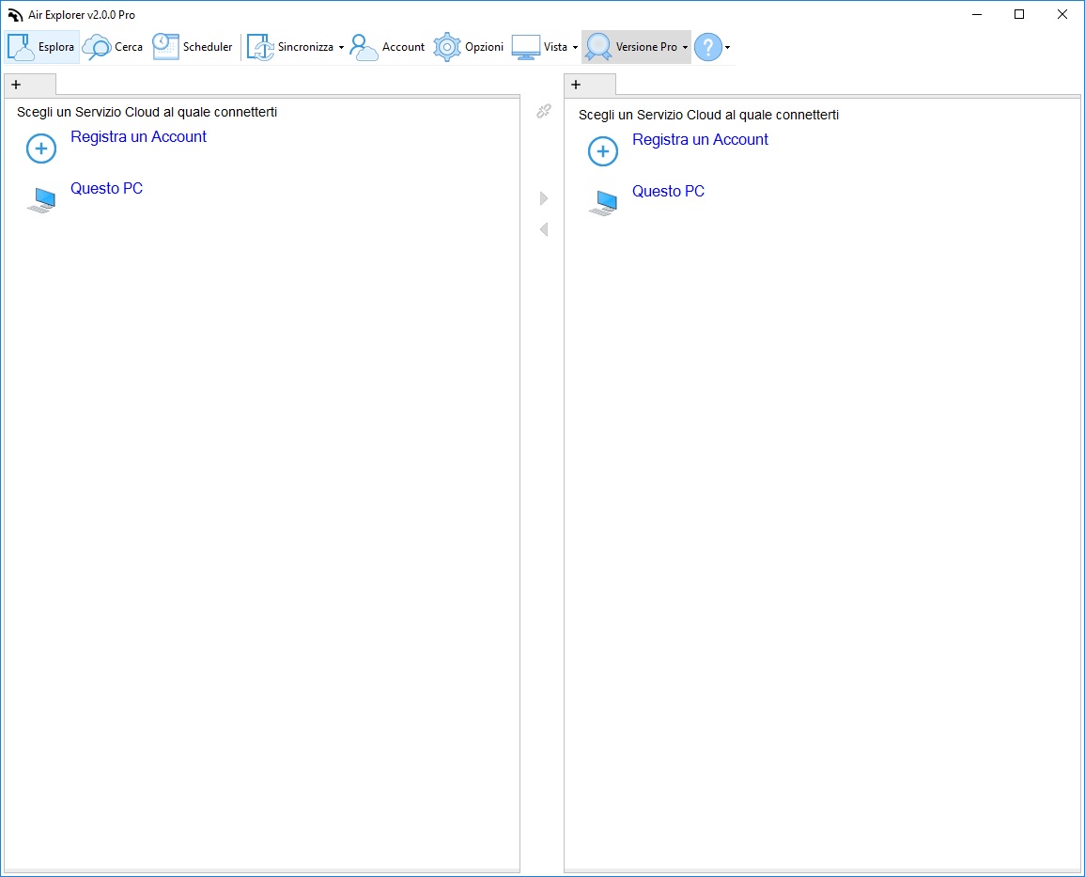Open Questo PC in right pane

coord(669,191)
